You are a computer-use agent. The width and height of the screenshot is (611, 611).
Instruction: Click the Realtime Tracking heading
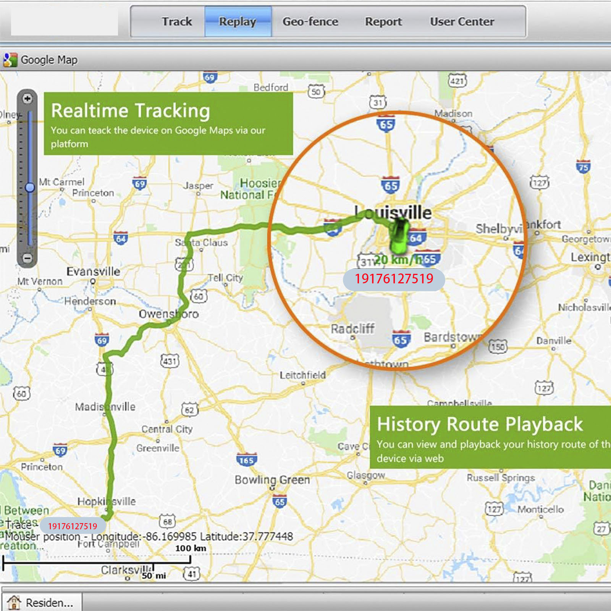pyautogui.click(x=131, y=111)
